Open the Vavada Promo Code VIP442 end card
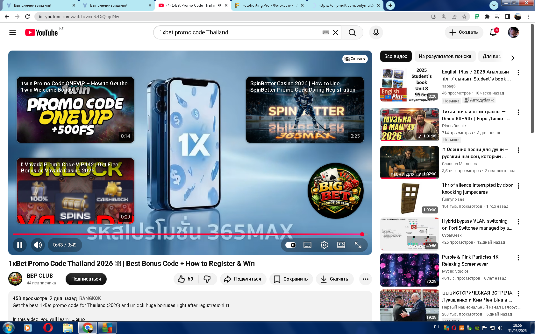This screenshot has width=535, height=334. pyautogui.click(x=75, y=191)
